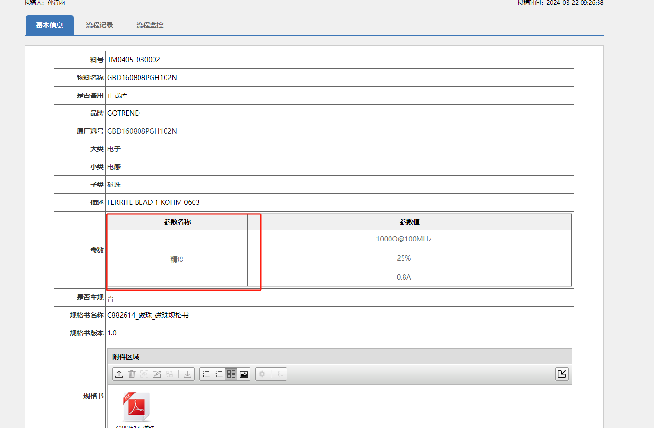The width and height of the screenshot is (654, 428).
Task: Collapse the attachment area with the corner arrow button
Action: [x=562, y=374]
